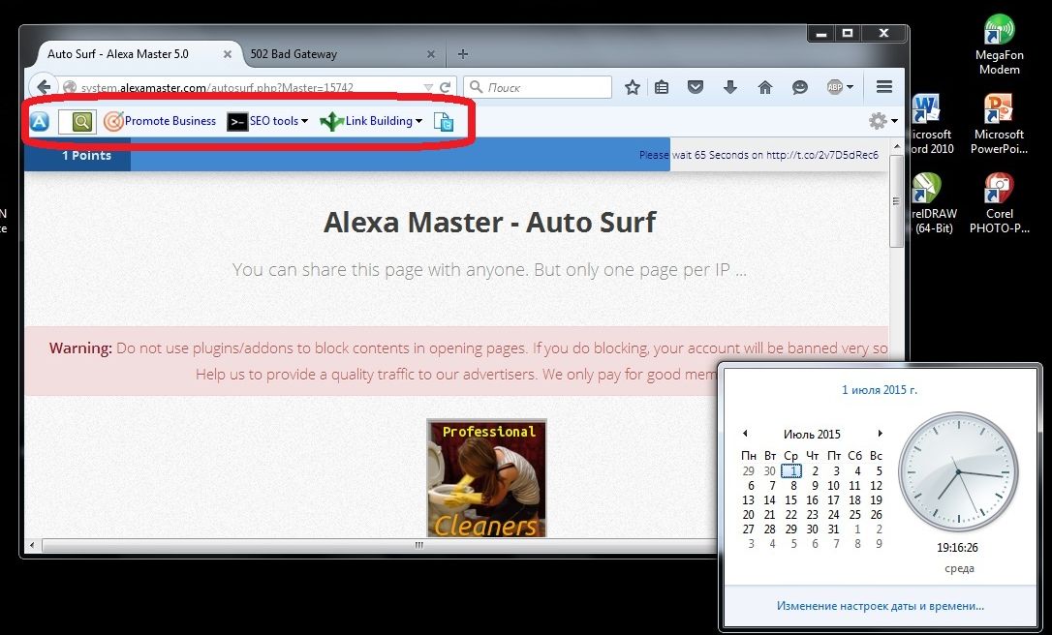1052x635 pixels.
Task: Open date and time settings link
Action: click(880, 606)
